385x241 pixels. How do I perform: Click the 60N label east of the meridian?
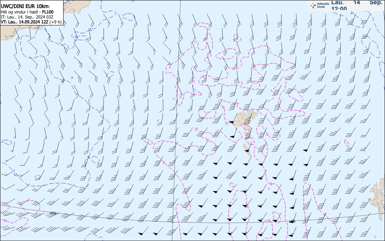(292, 222)
